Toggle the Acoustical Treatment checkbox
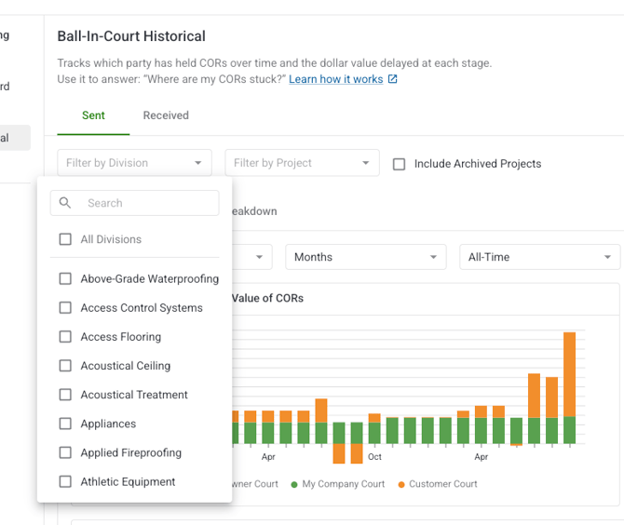The height and width of the screenshot is (525, 624). 65,395
